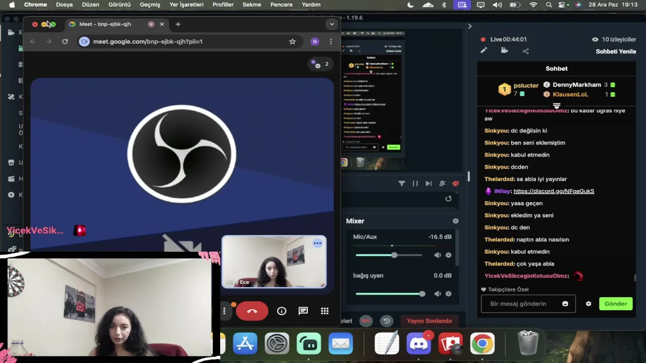Viewport: 646px width, 363px height.
Task: Share the stream with share icon
Action: coord(525,50)
